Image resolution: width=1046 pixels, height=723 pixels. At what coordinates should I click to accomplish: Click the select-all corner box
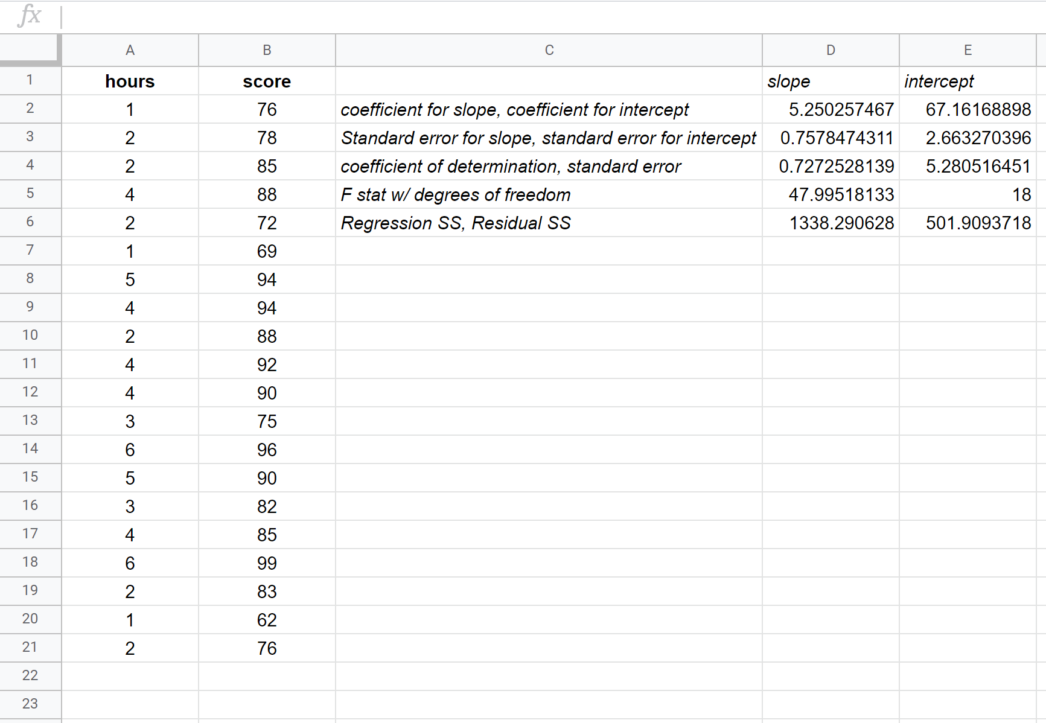(30, 50)
